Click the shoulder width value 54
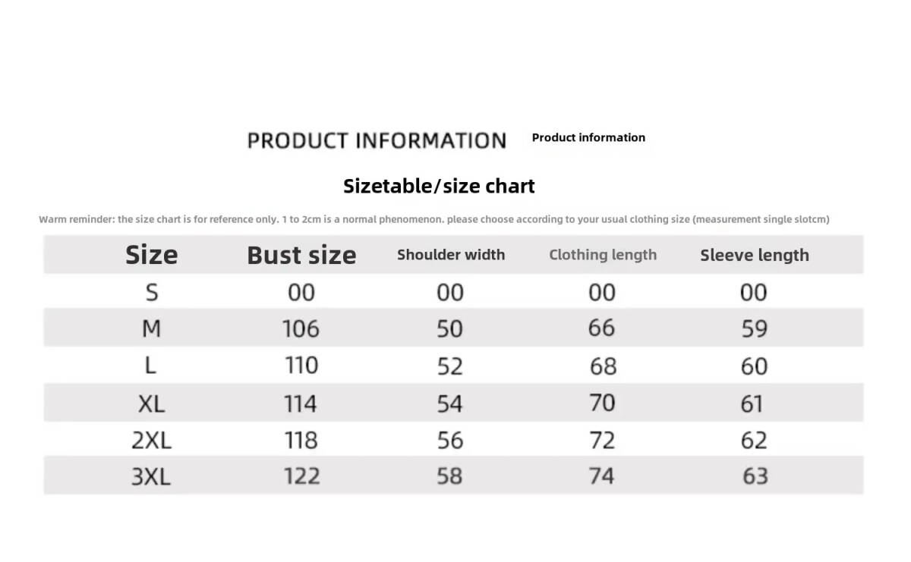The height and width of the screenshot is (562, 911). click(x=450, y=403)
